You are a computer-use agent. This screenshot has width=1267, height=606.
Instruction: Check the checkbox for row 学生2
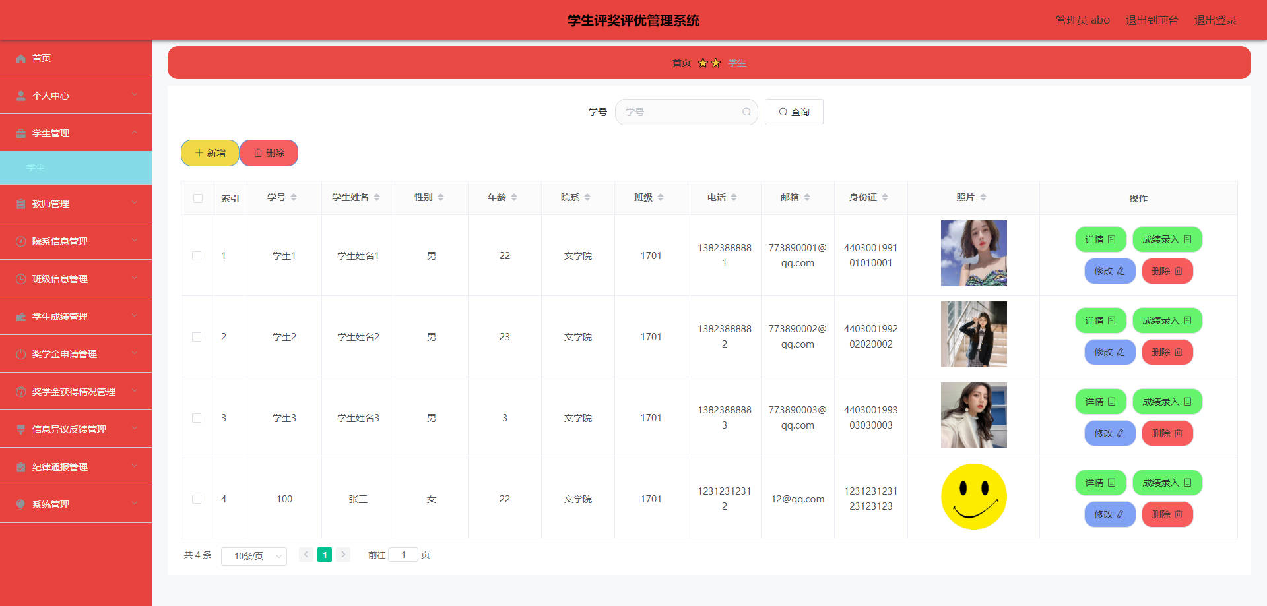coord(197,337)
